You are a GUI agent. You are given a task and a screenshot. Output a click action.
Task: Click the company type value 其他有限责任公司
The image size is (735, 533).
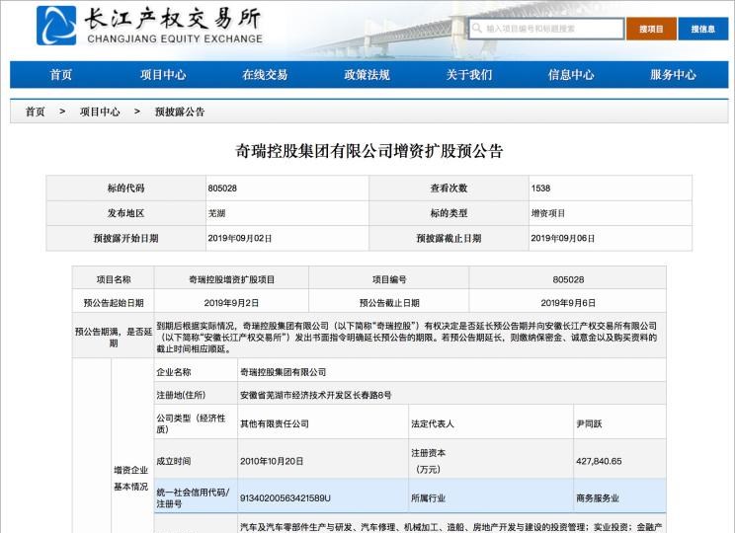(275, 423)
